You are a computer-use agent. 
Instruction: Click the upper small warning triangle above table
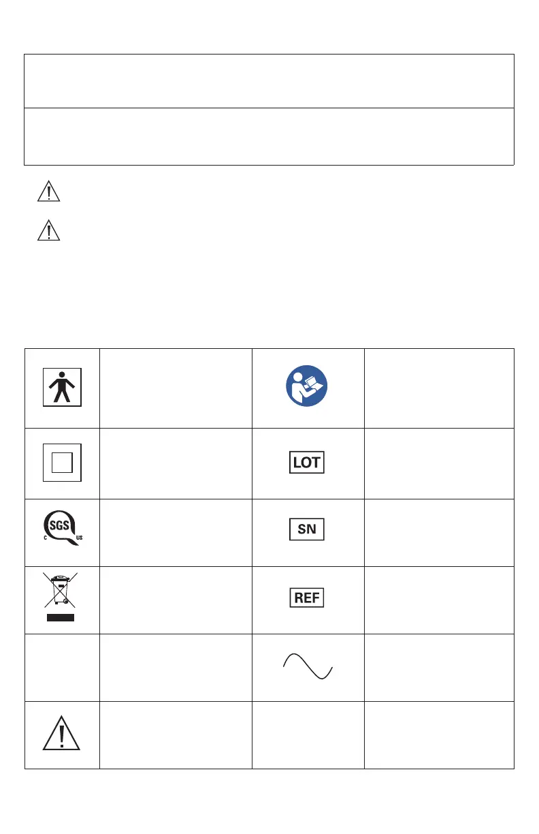coord(48,193)
